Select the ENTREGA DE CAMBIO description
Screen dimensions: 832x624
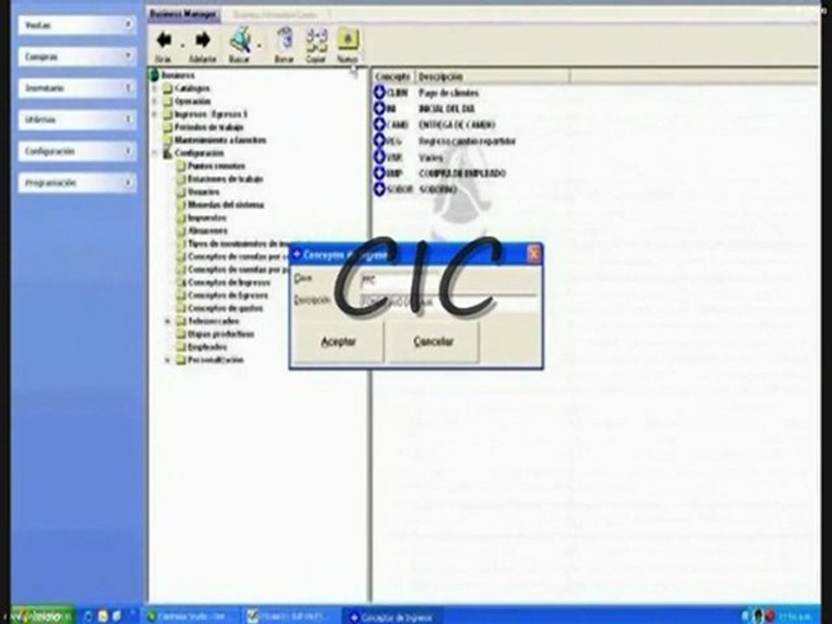click(457, 125)
